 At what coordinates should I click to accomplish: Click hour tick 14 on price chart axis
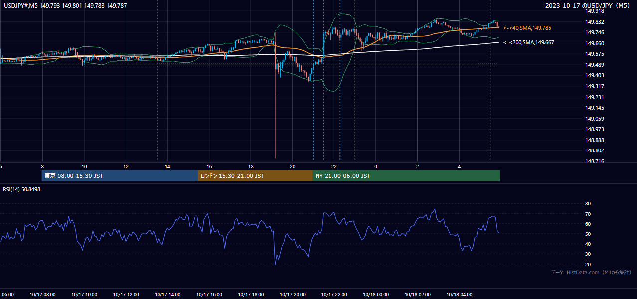(x=167, y=167)
